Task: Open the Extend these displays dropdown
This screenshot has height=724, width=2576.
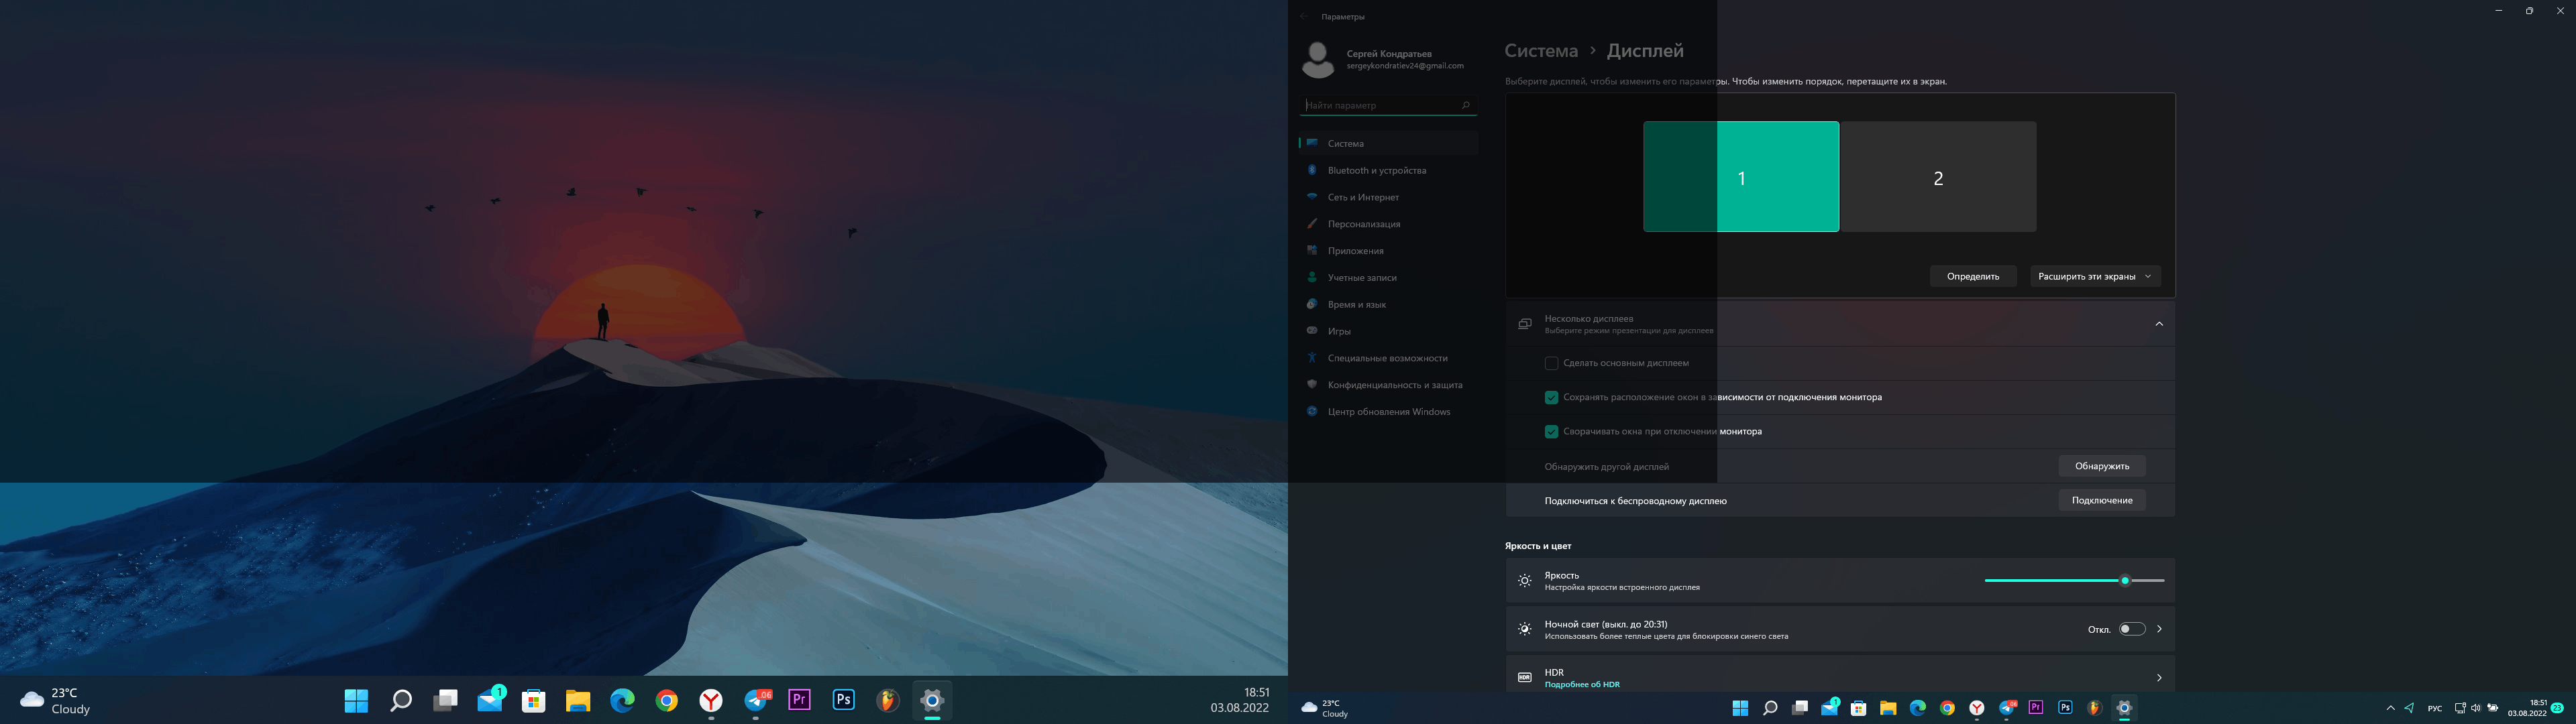Action: coord(2094,276)
